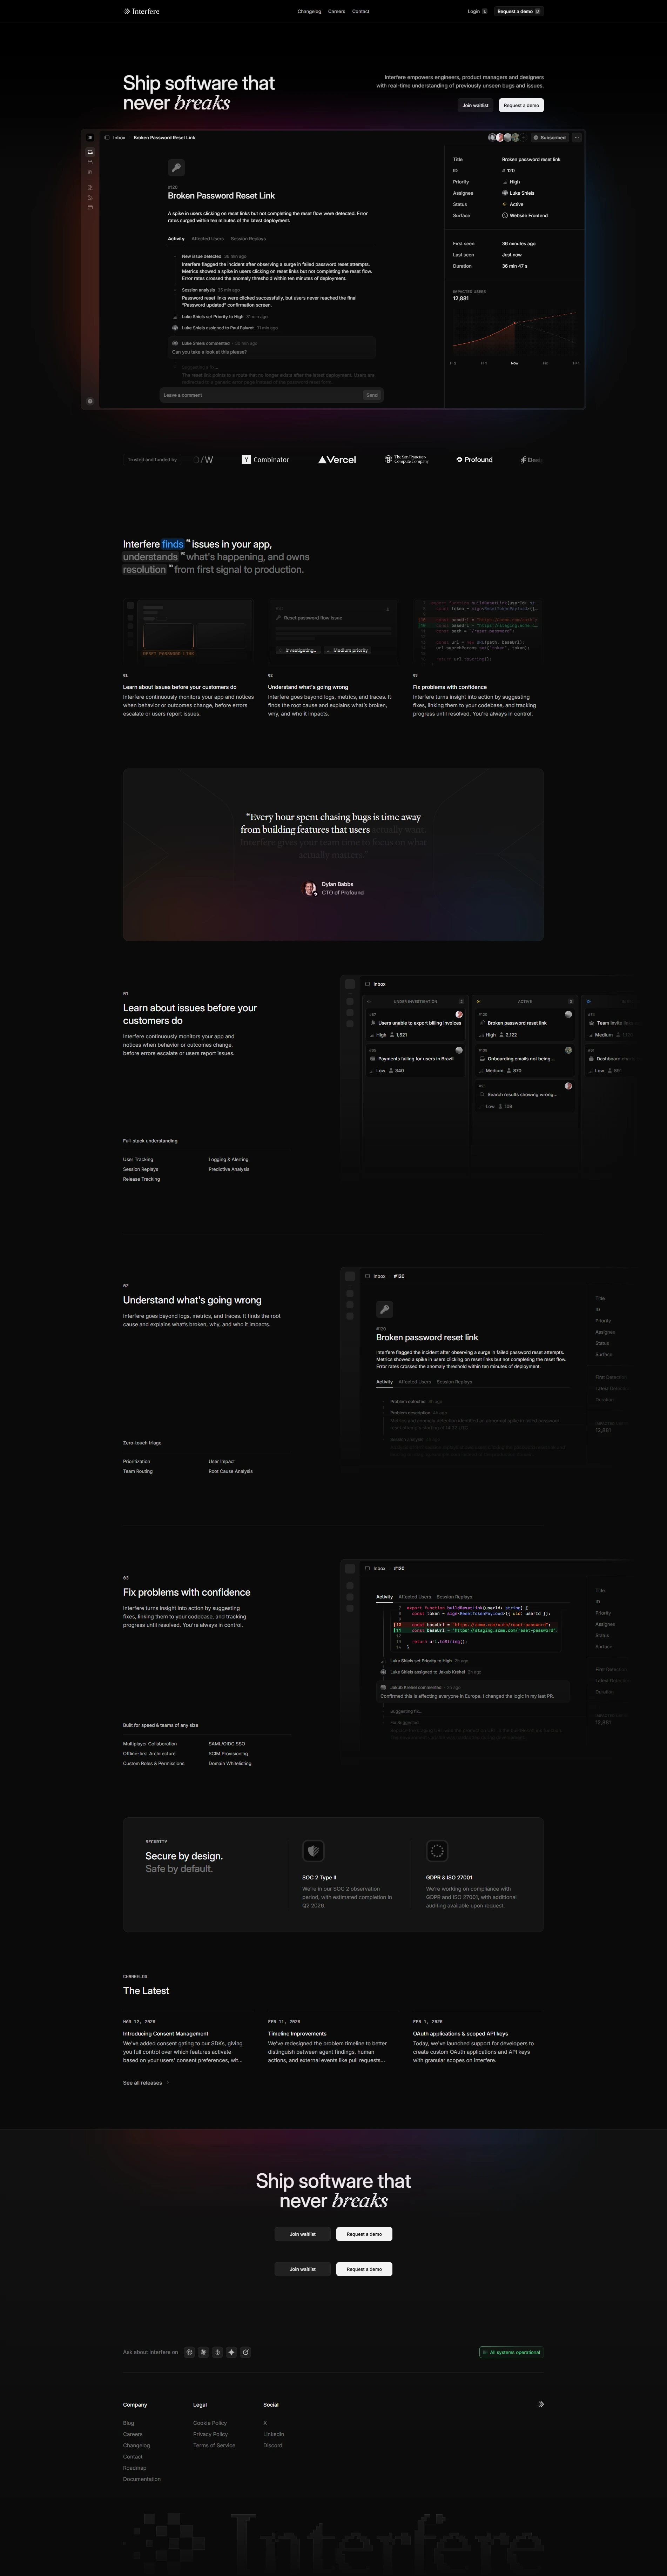Open the Changelog page from the navbar

[309, 11]
